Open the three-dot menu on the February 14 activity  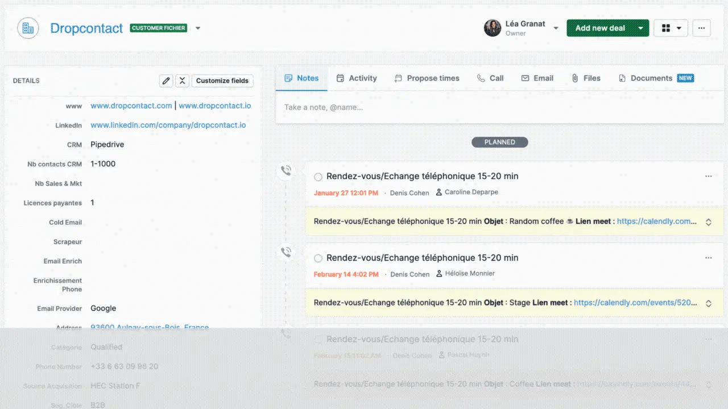point(708,258)
